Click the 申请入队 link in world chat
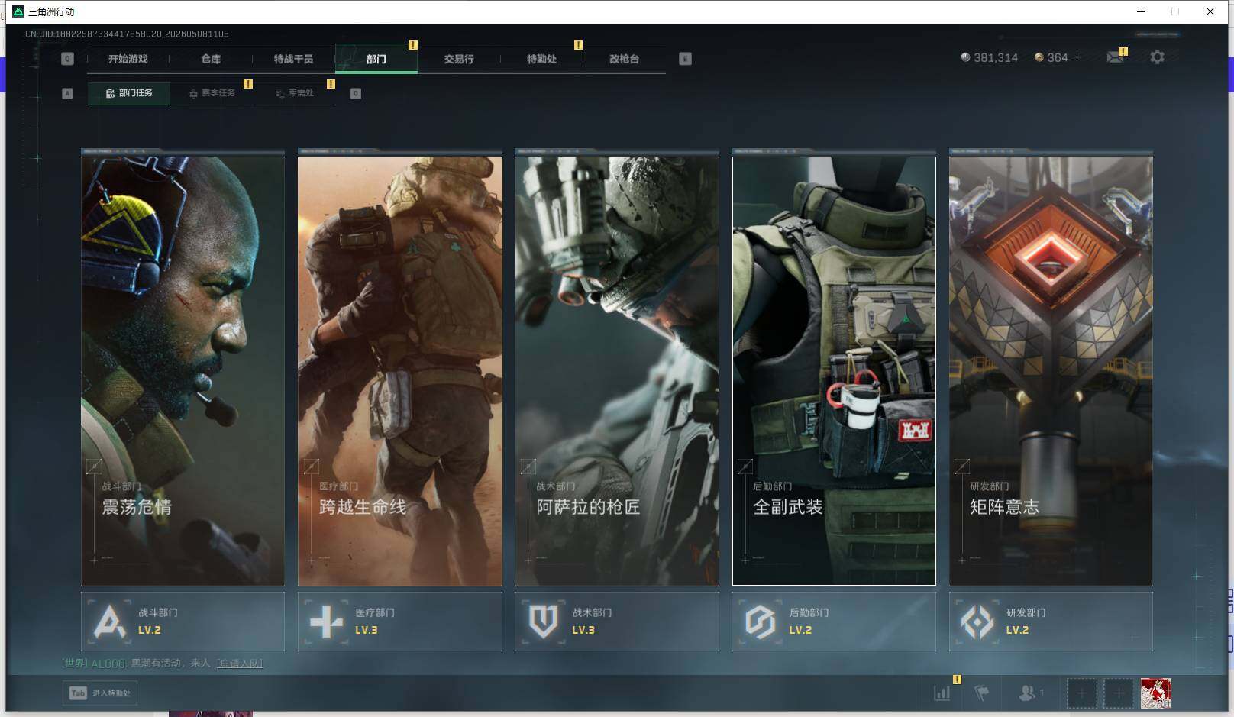 [240, 664]
